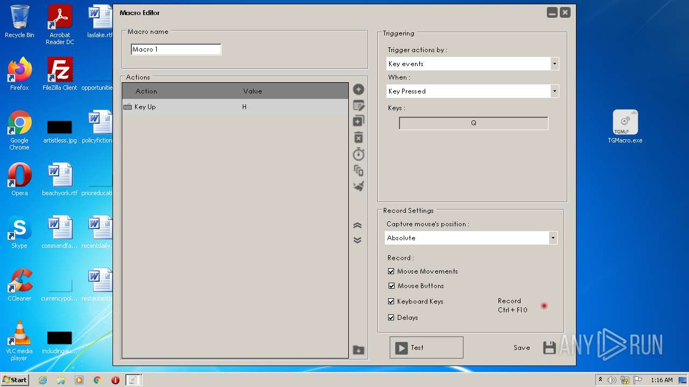Open VLC media player shortcut

[19, 341]
